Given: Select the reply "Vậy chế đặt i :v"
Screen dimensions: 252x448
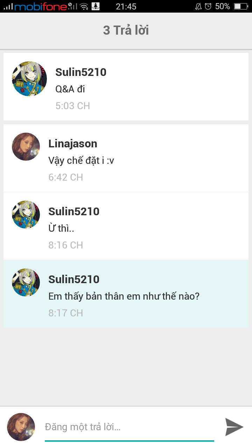Looking at the screenshot, I should [x=81, y=161].
